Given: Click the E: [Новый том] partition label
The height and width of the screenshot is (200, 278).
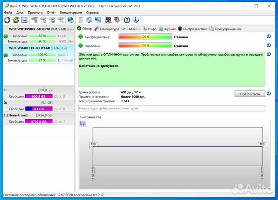Looking at the screenshot, I should click(16, 115).
